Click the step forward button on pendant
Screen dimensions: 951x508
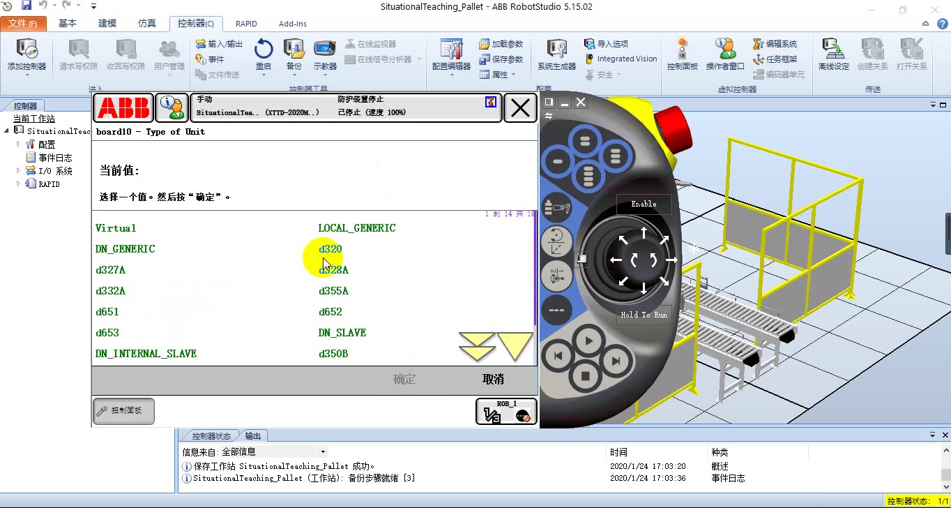pos(616,361)
